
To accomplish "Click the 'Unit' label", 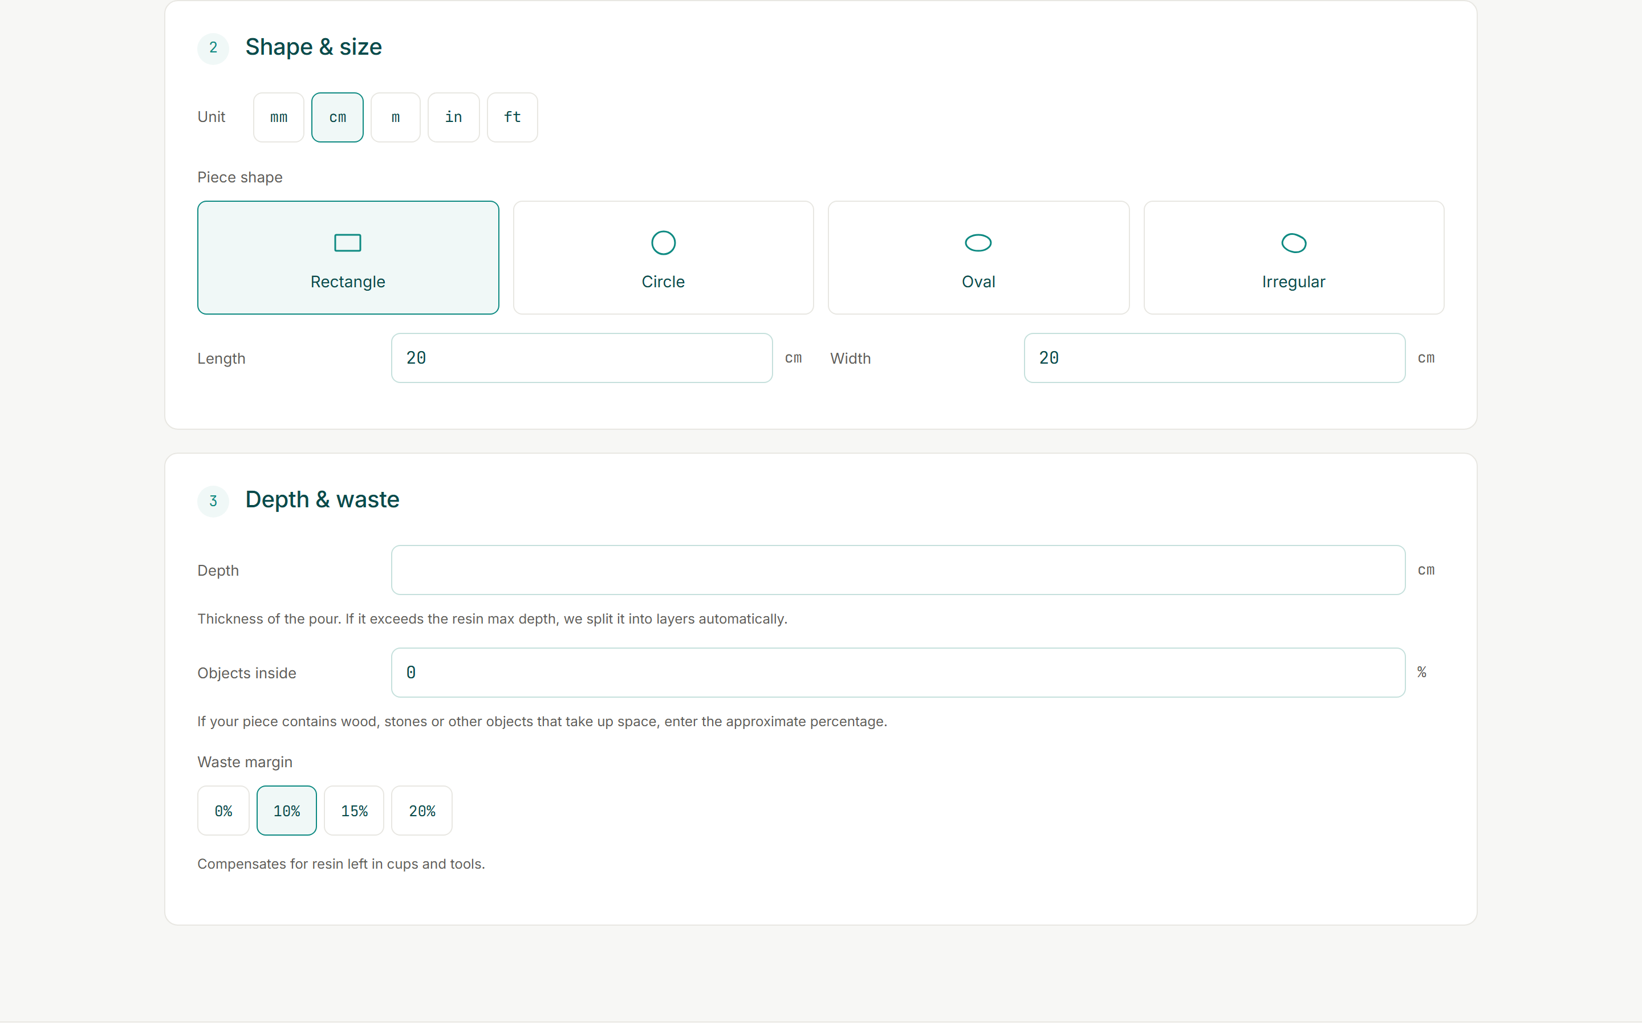I will coord(211,117).
